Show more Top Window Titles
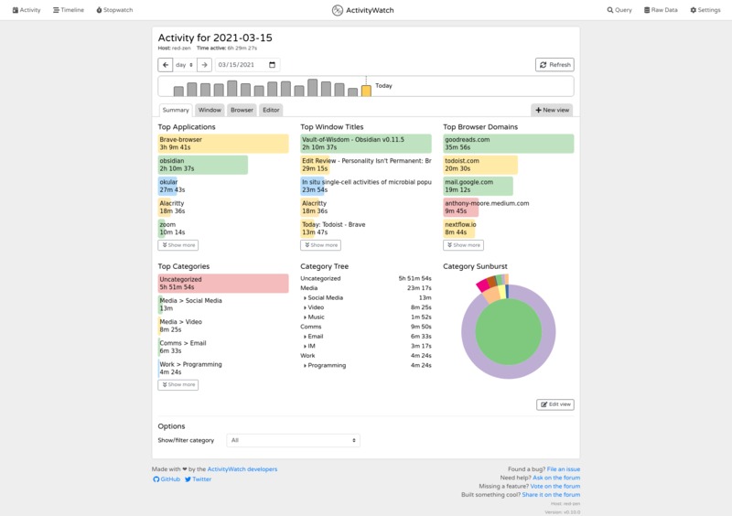This screenshot has height=516, width=732. 320,245
